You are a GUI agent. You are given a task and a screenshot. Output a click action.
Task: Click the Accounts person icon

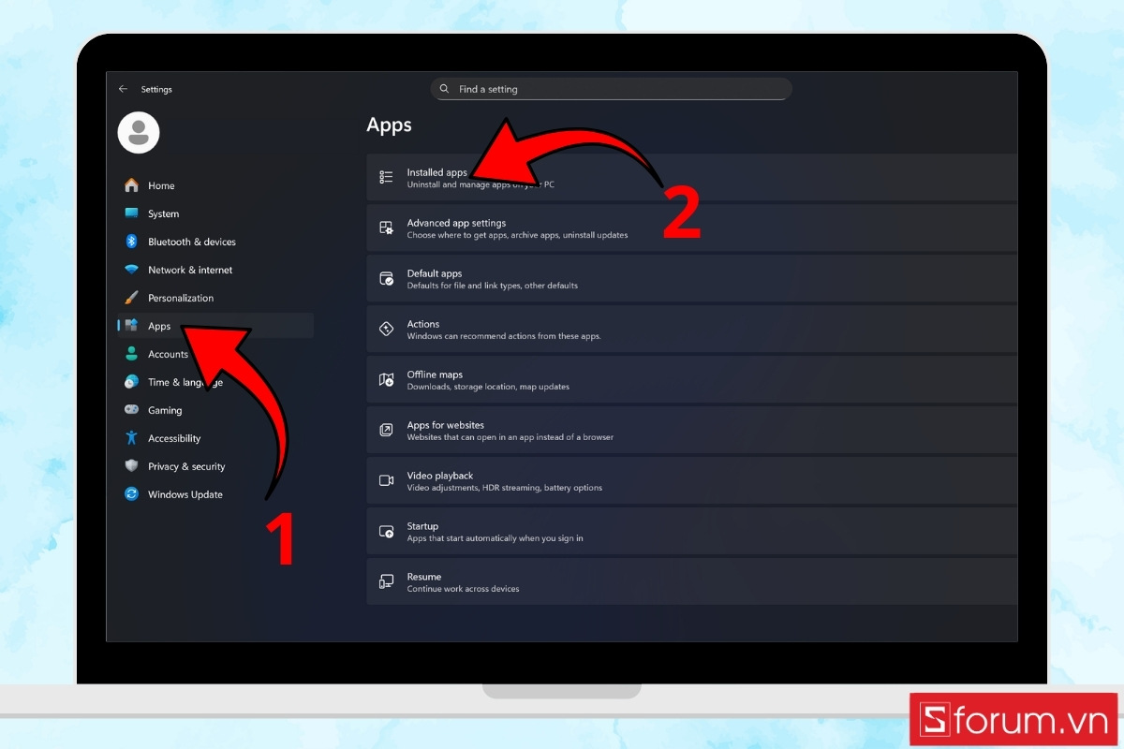tap(131, 354)
